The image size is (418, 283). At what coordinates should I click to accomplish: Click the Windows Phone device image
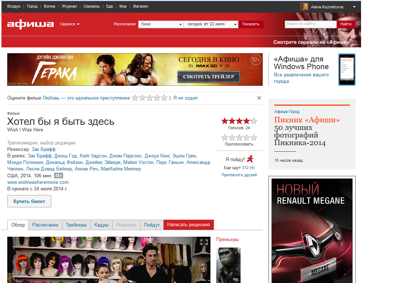coord(347,69)
